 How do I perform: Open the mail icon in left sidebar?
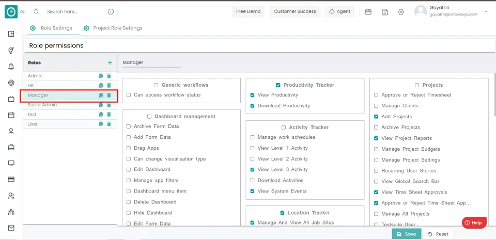(x=11, y=228)
